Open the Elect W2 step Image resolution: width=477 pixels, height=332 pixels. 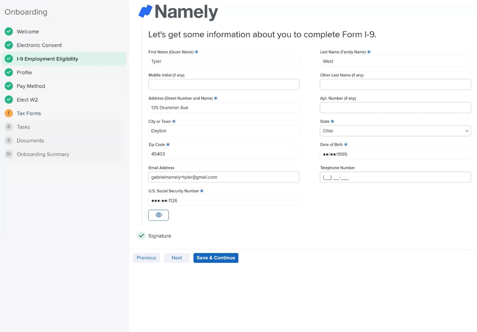click(x=27, y=99)
